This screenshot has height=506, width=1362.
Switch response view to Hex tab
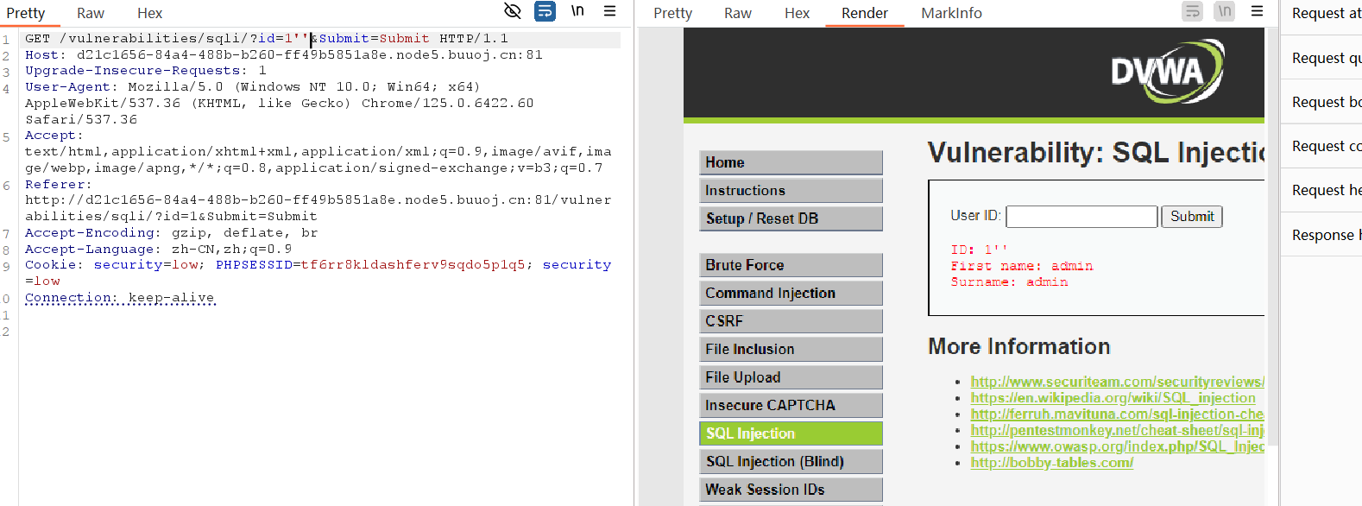797,13
